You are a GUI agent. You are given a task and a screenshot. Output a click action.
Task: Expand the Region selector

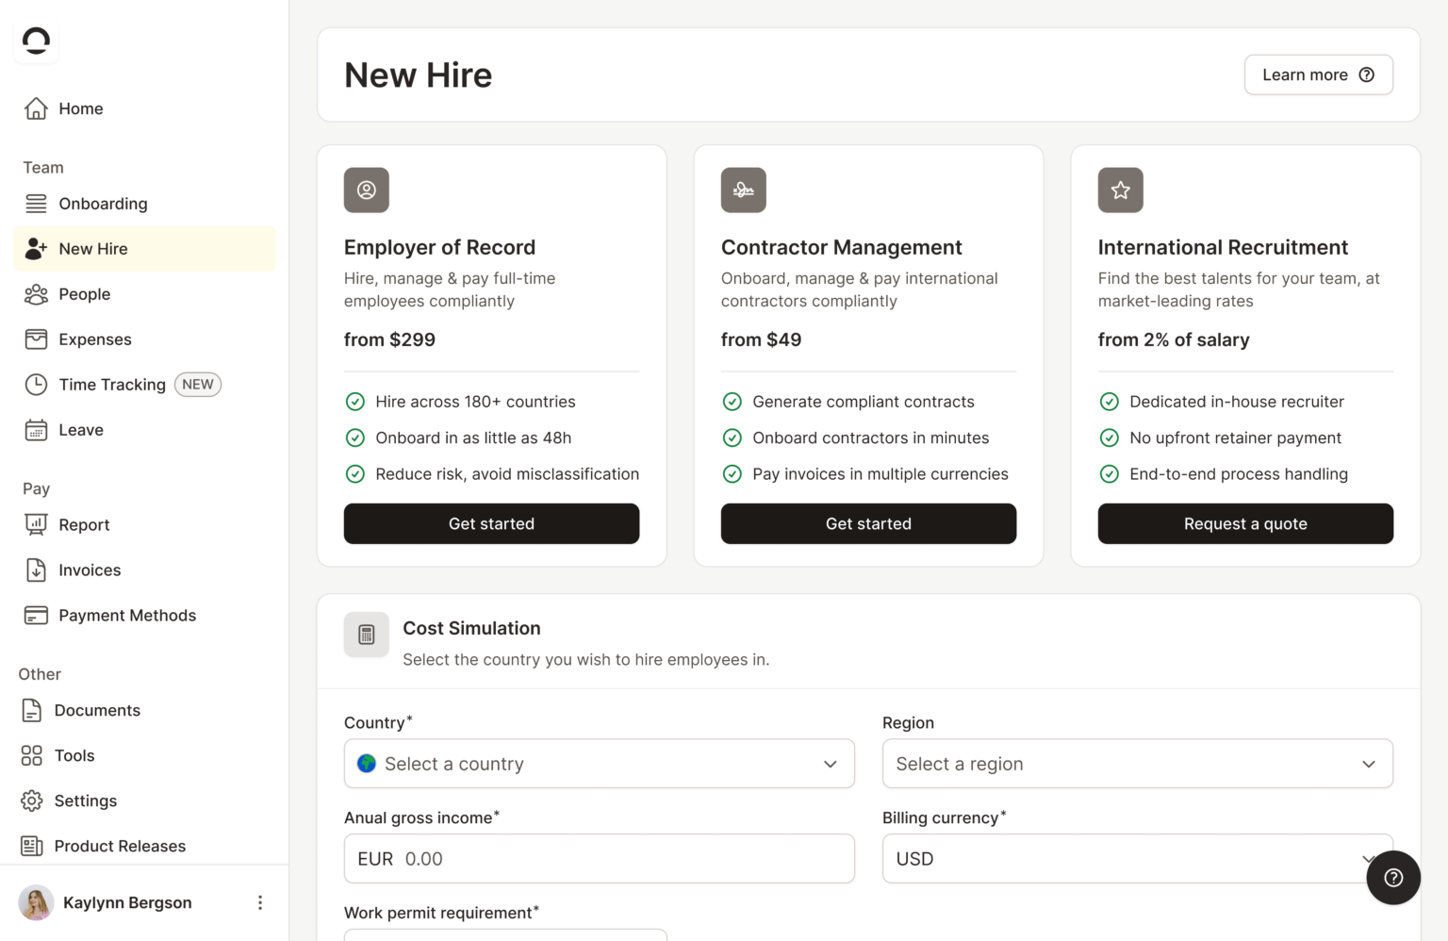1137,764
